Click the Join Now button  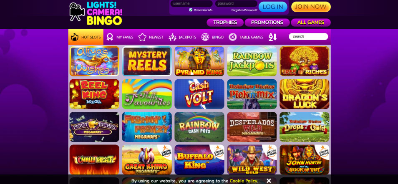(x=311, y=7)
